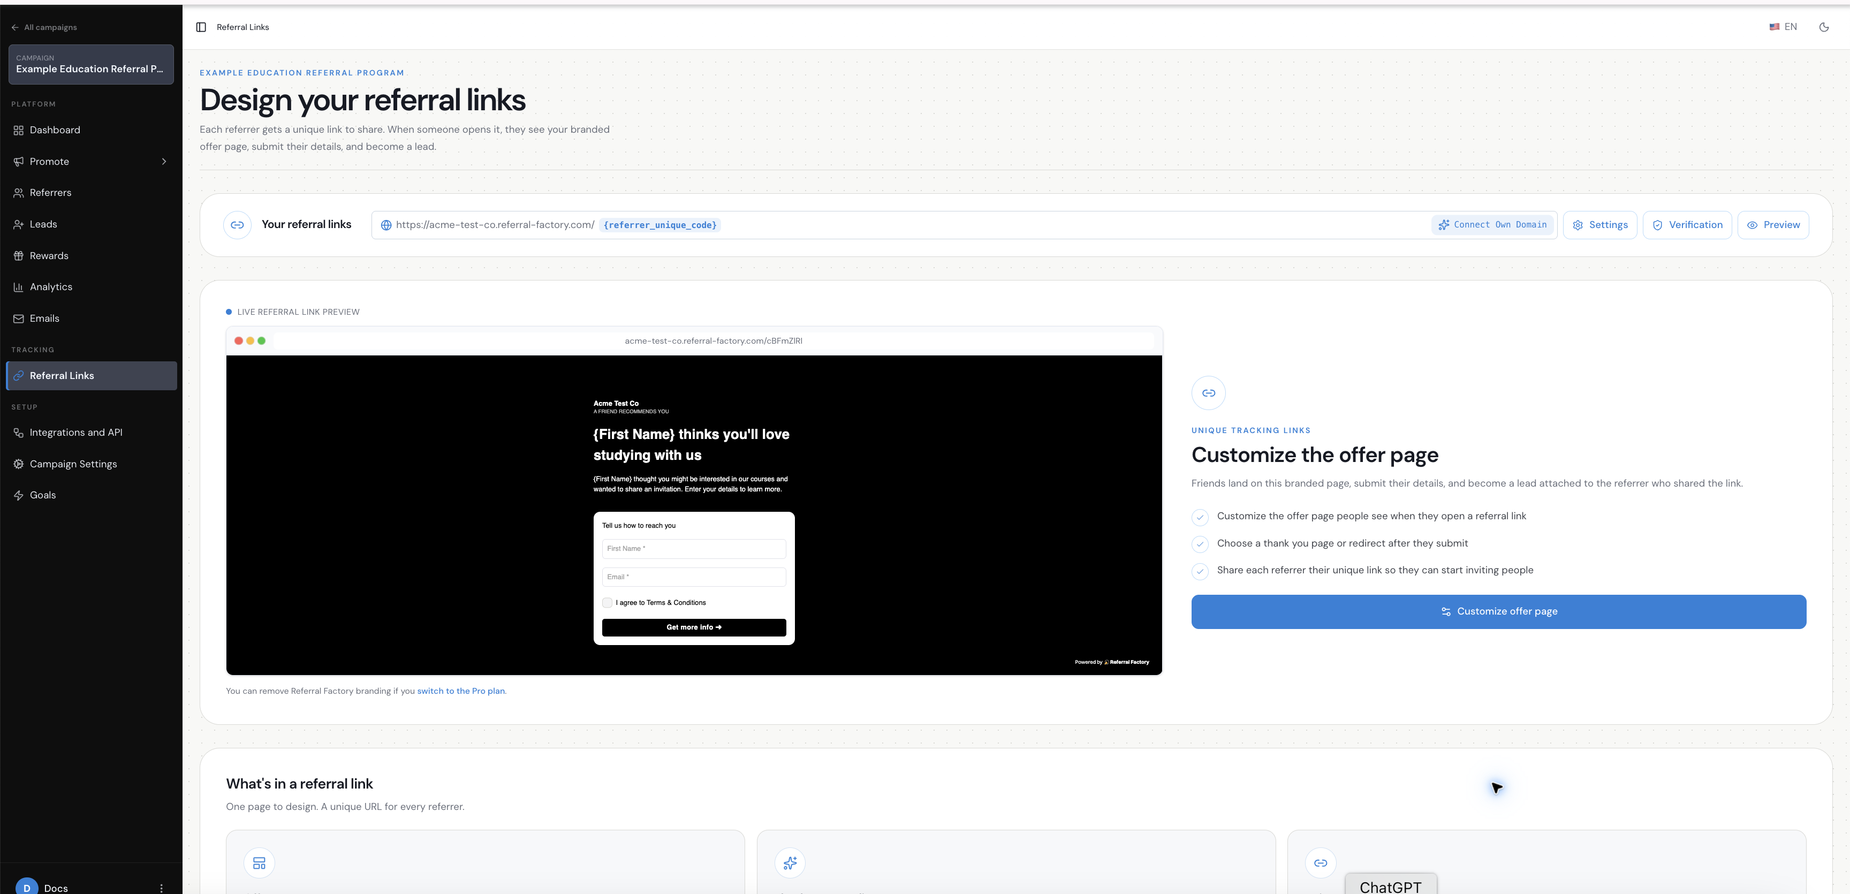The width and height of the screenshot is (1850, 894).
Task: Click the US flag language icon
Action: tap(1774, 27)
